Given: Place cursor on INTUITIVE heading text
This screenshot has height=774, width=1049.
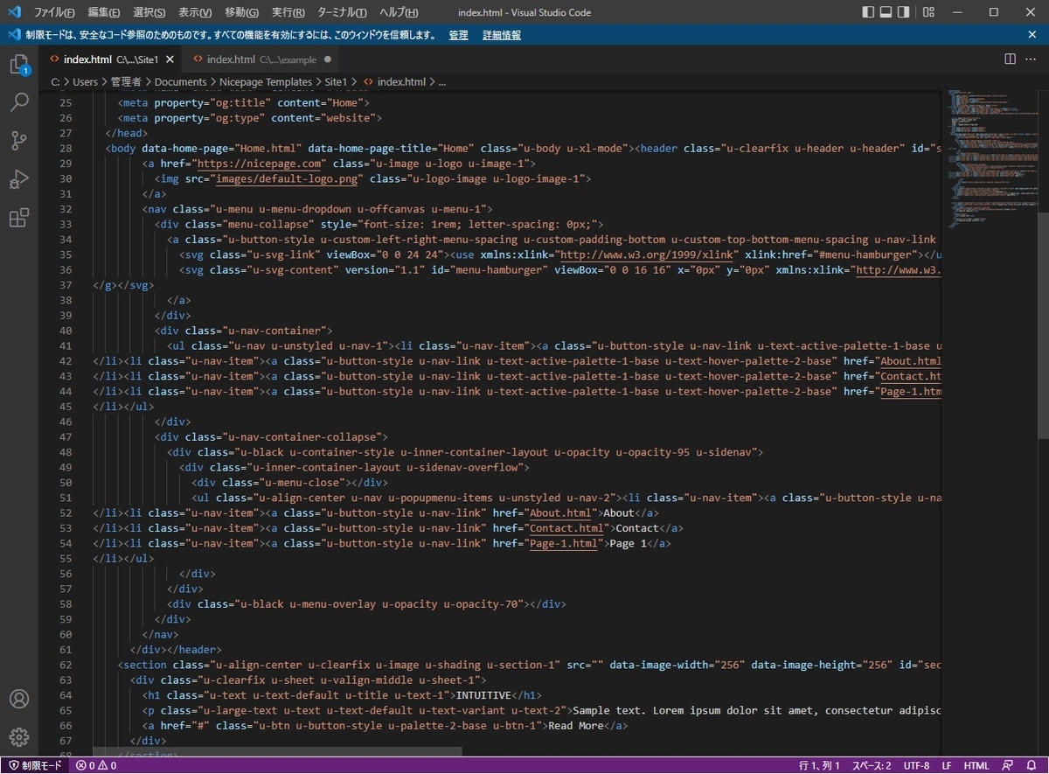Looking at the screenshot, I should (x=483, y=695).
